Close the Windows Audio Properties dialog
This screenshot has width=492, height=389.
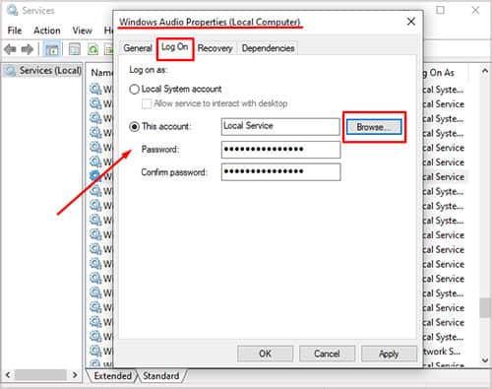pos(411,22)
